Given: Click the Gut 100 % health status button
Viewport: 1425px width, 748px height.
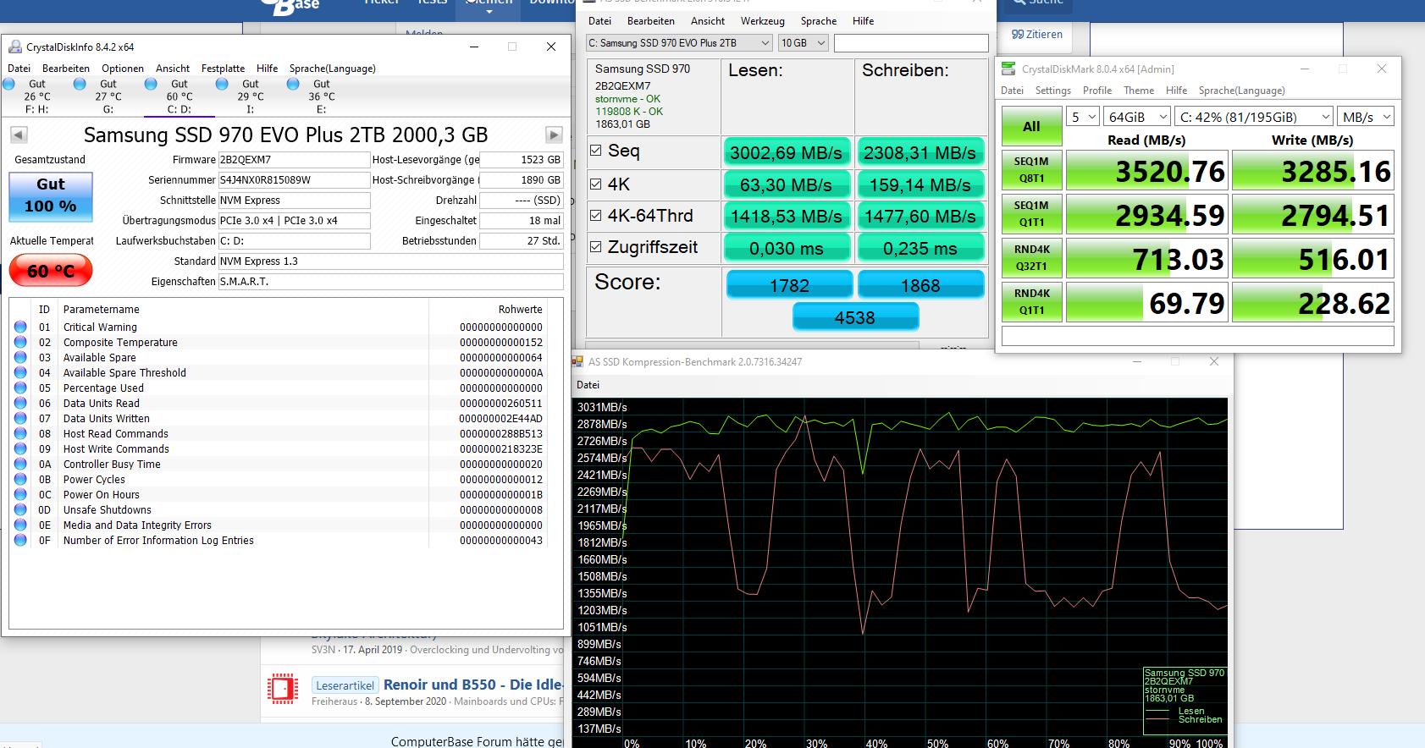Looking at the screenshot, I should pyautogui.click(x=51, y=195).
